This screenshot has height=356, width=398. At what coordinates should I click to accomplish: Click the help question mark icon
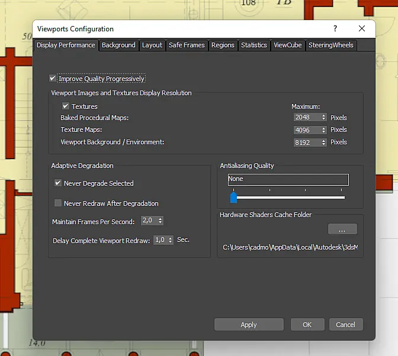(x=335, y=28)
